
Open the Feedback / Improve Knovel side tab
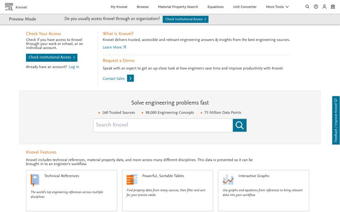(336, 120)
